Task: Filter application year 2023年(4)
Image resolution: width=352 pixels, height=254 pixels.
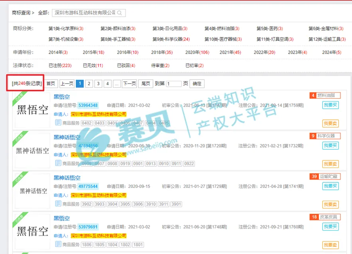Action: (297, 52)
